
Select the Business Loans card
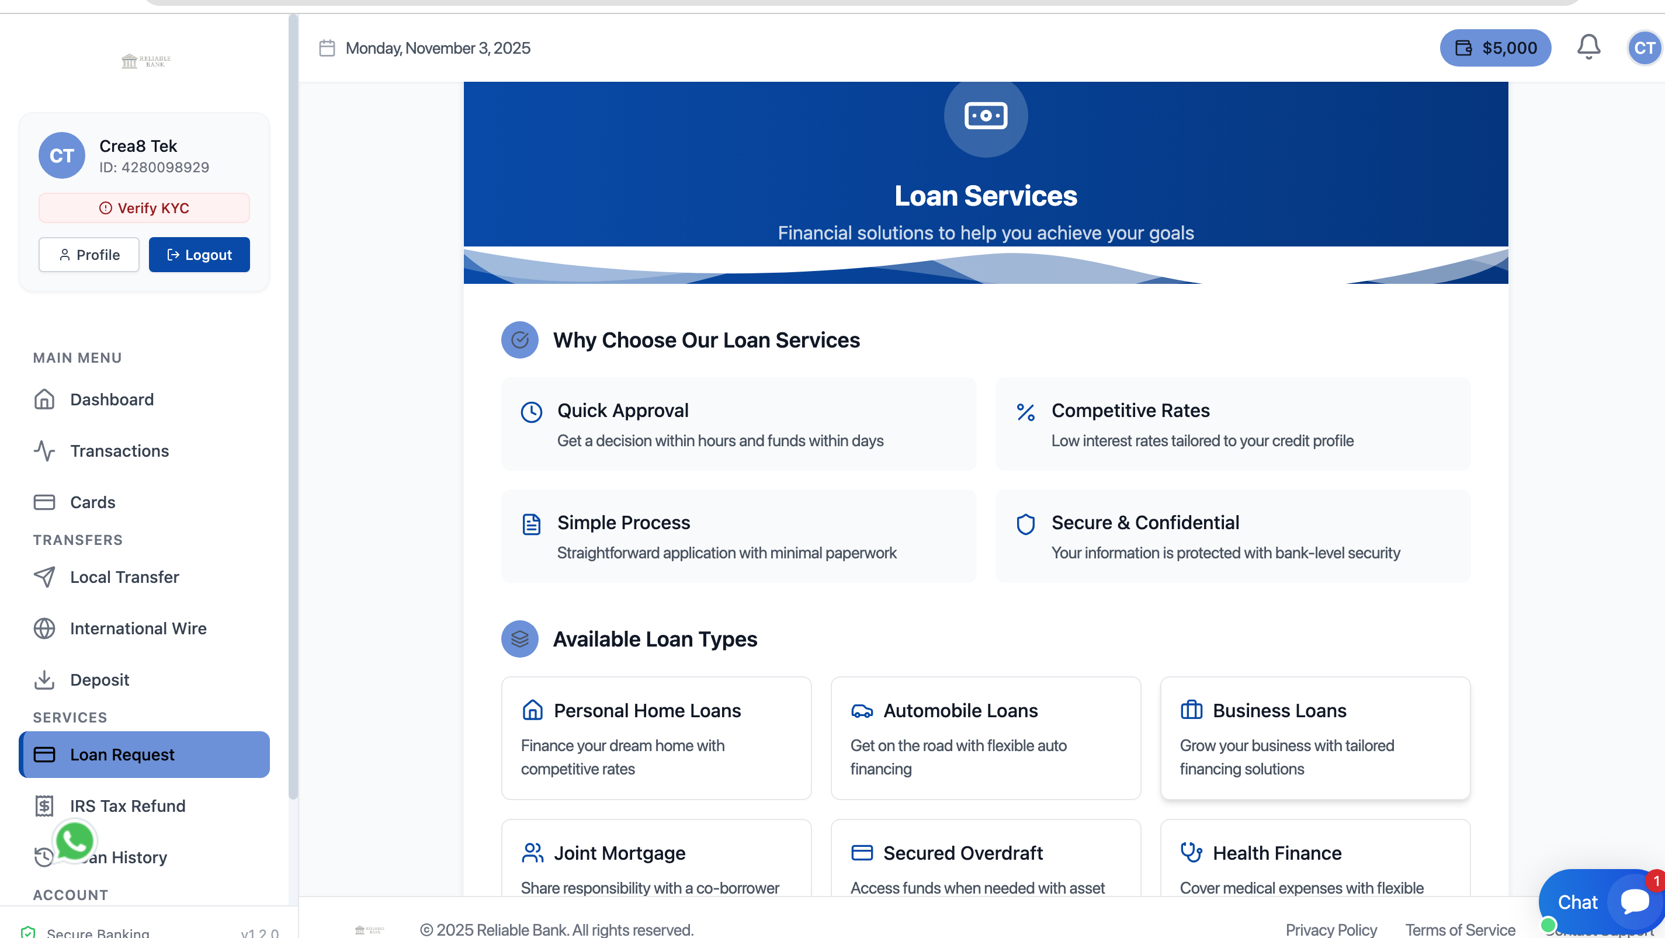pos(1314,738)
